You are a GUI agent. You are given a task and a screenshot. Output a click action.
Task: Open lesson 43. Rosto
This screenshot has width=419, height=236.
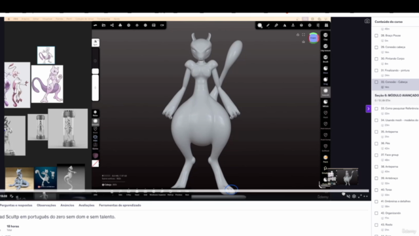(x=386, y=225)
